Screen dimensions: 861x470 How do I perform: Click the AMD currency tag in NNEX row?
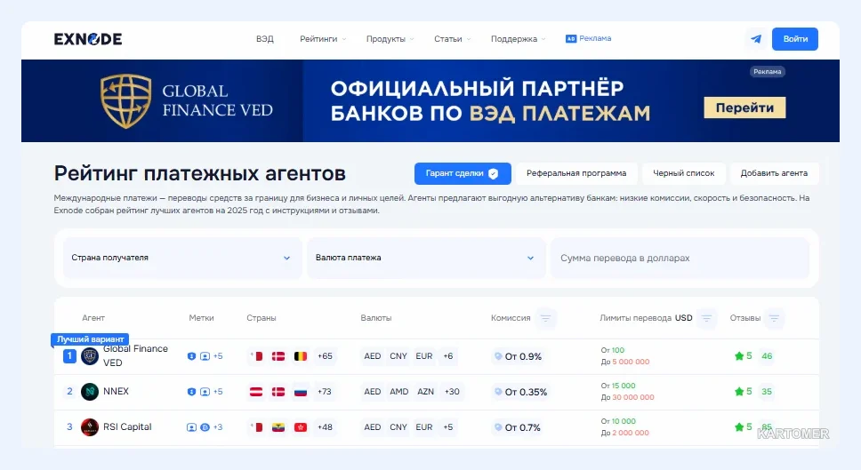tap(399, 392)
